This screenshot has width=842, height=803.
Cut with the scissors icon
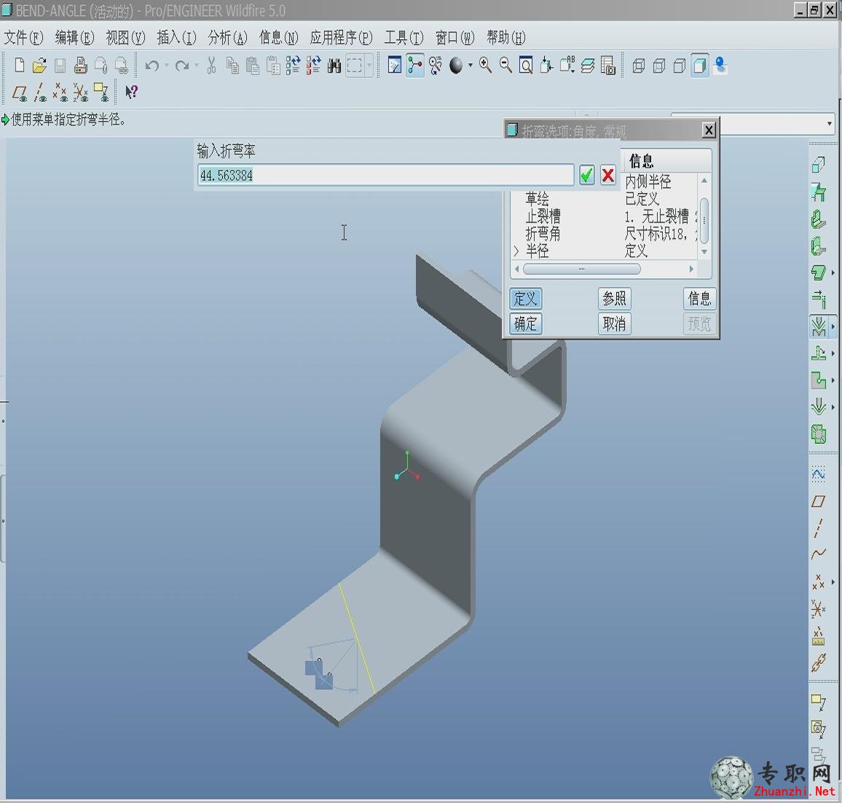pyautogui.click(x=211, y=66)
